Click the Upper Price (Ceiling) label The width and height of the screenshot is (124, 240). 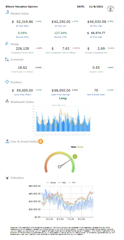[60, 95]
